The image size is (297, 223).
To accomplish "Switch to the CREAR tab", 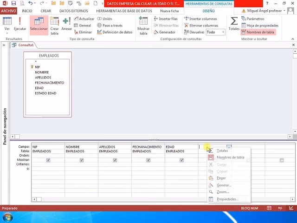I will point(46,11).
